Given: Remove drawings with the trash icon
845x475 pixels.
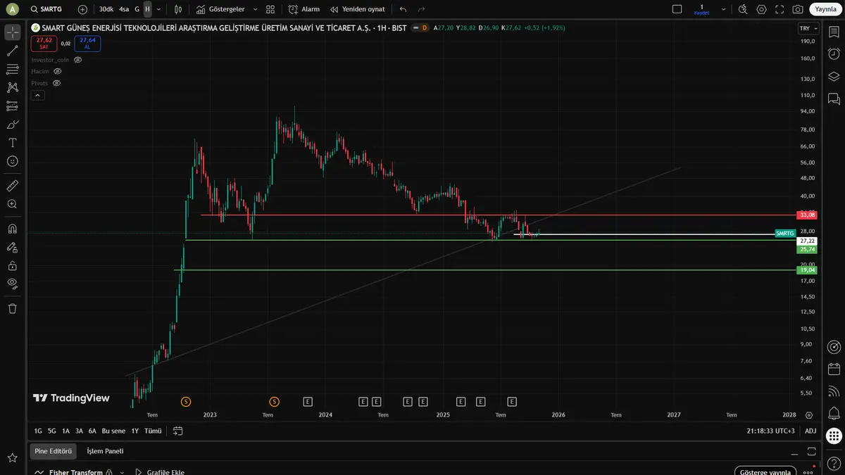Looking at the screenshot, I should 13,308.
